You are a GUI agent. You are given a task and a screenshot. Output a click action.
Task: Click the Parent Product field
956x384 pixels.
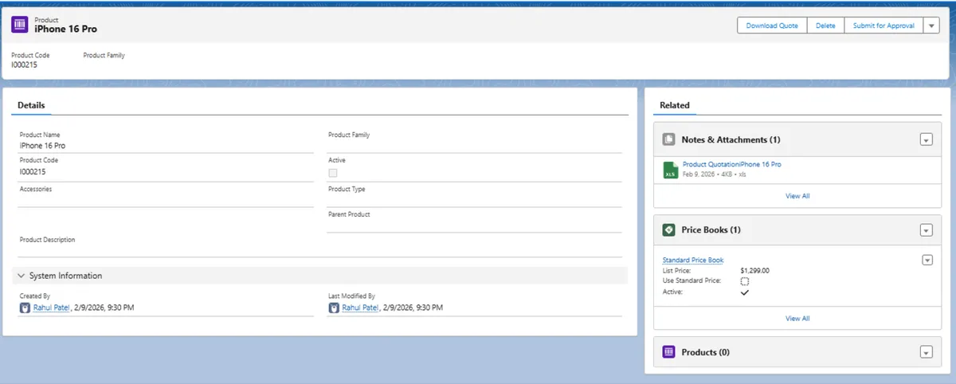pyautogui.click(x=474, y=221)
